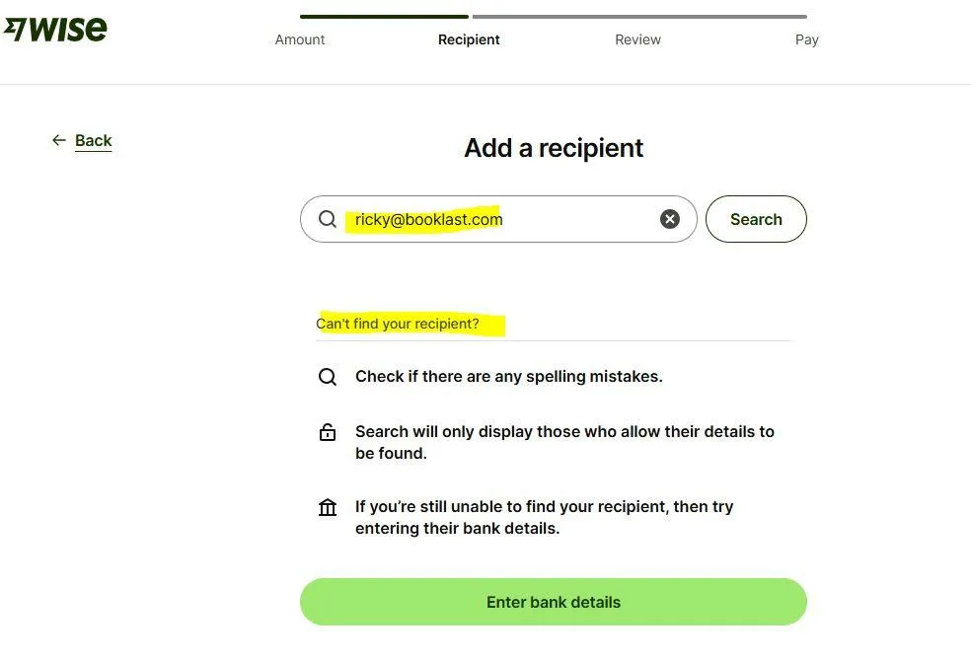Click the Back link

pos(94,140)
